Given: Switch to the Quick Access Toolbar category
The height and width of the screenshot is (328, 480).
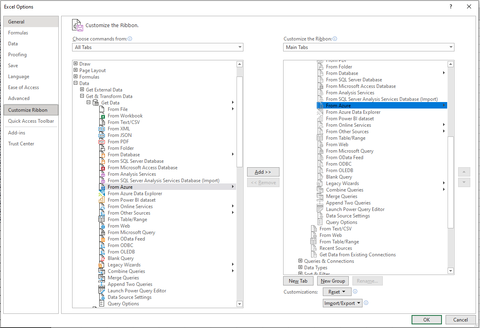Looking at the screenshot, I should [31, 121].
